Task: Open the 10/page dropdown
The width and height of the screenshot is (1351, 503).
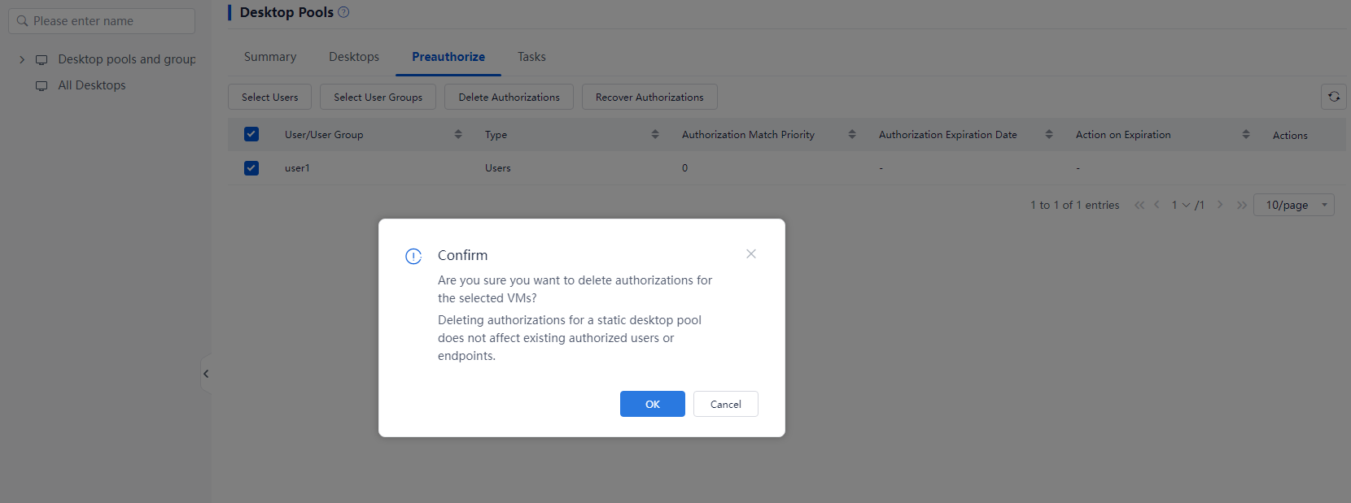Action: [x=1294, y=205]
